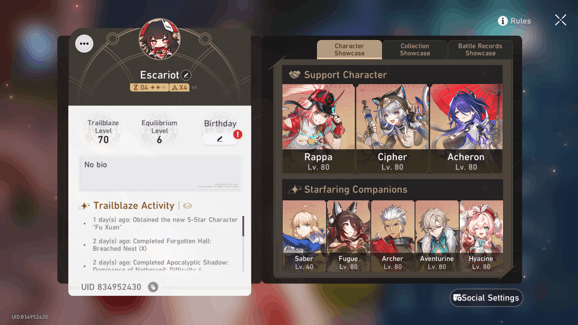578x325 pixels.
Task: Select the Character Showcase tab
Action: pos(350,50)
